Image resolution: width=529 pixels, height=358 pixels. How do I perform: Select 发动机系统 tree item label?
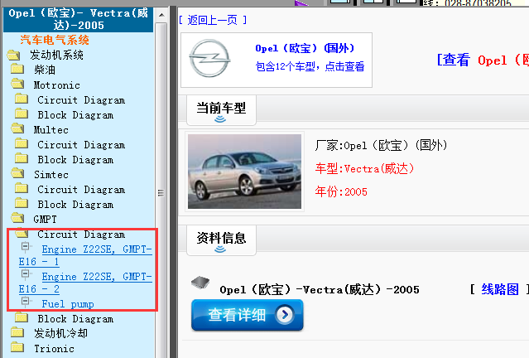click(x=56, y=55)
